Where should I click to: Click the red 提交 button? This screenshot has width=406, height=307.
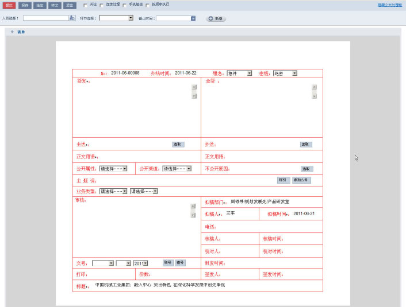9,5
